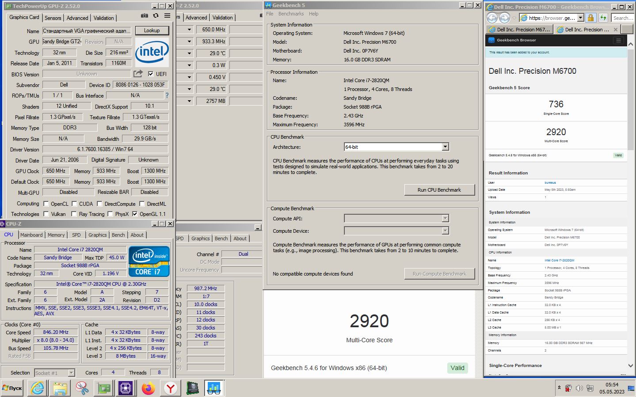Click the blue question mark beside Bus Interface

[x=167, y=95]
